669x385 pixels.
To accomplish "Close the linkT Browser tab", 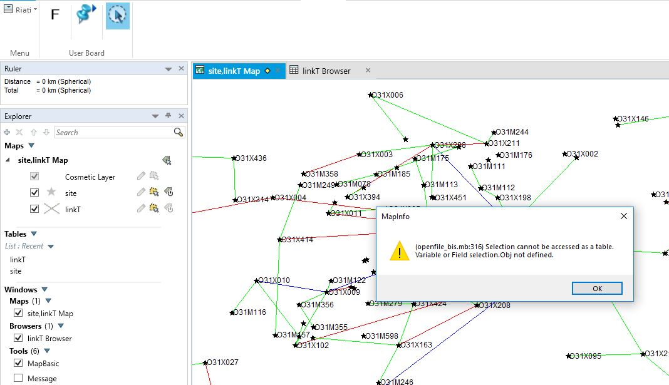I will 368,70.
